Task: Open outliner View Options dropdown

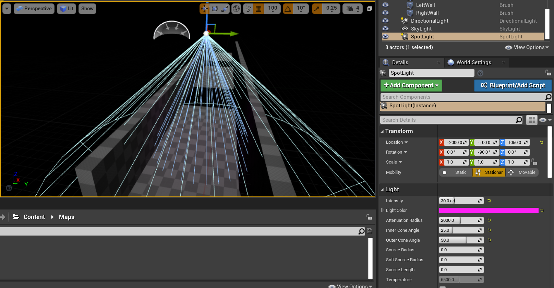Action: [527, 47]
